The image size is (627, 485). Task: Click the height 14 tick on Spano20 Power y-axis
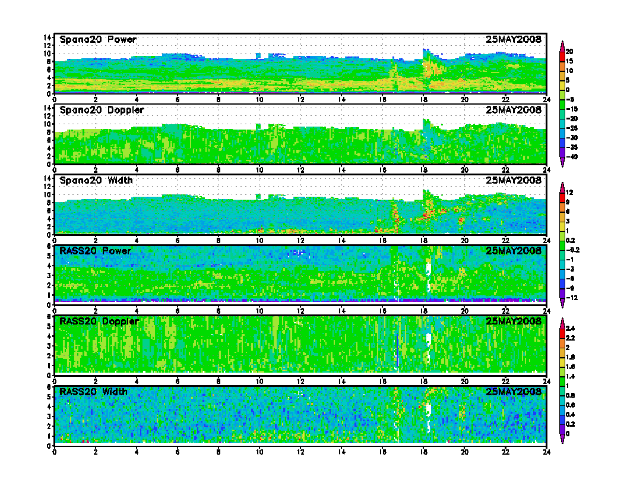tap(47, 37)
